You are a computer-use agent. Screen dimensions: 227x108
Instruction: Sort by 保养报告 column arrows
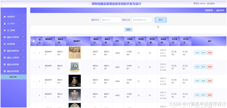coord(142,43)
